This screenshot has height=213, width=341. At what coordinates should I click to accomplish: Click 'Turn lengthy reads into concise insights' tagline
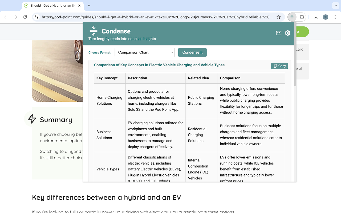(x=122, y=39)
